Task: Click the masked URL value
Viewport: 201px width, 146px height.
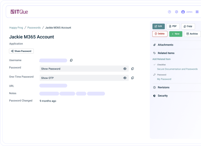Action: coord(53,86)
